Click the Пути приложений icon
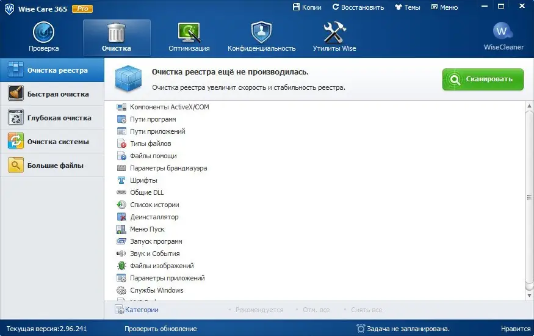 pyautogui.click(x=121, y=131)
